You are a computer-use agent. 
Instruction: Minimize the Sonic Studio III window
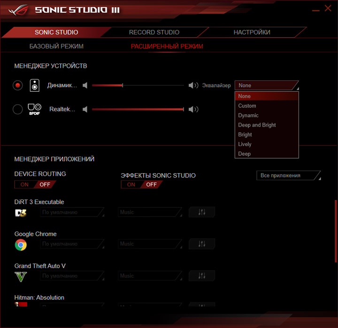[316, 10]
